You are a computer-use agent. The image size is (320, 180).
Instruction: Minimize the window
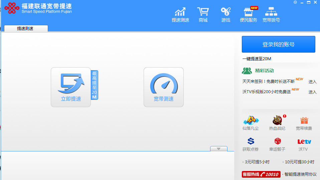pos(302,2)
